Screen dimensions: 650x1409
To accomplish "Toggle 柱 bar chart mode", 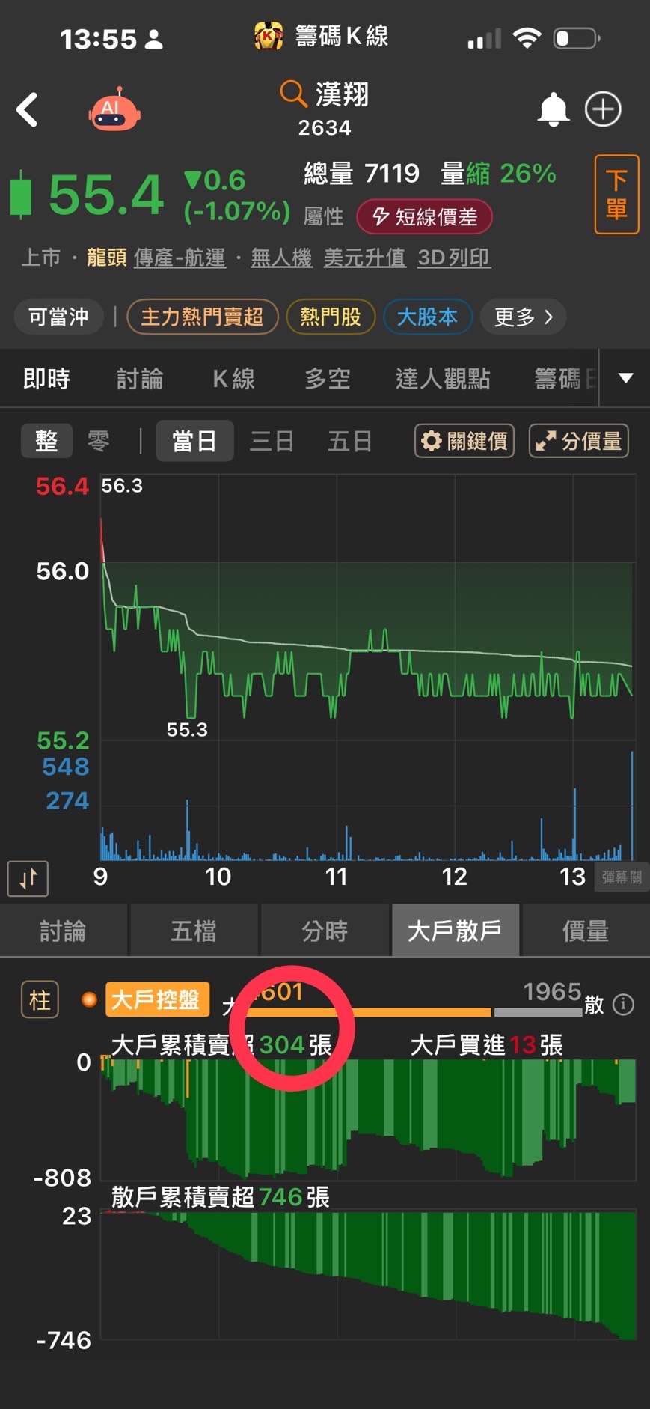I will (x=40, y=999).
